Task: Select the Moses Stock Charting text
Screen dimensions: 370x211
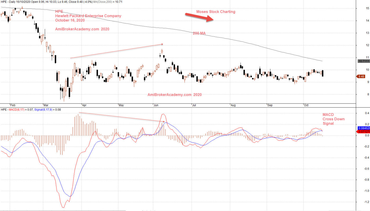Action: (x=216, y=12)
